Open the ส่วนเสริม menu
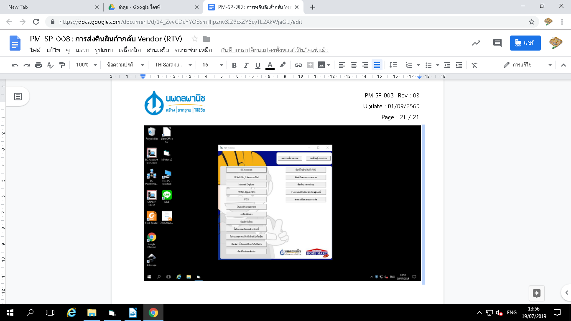Viewport: 571px width, 321px height. tap(158, 50)
